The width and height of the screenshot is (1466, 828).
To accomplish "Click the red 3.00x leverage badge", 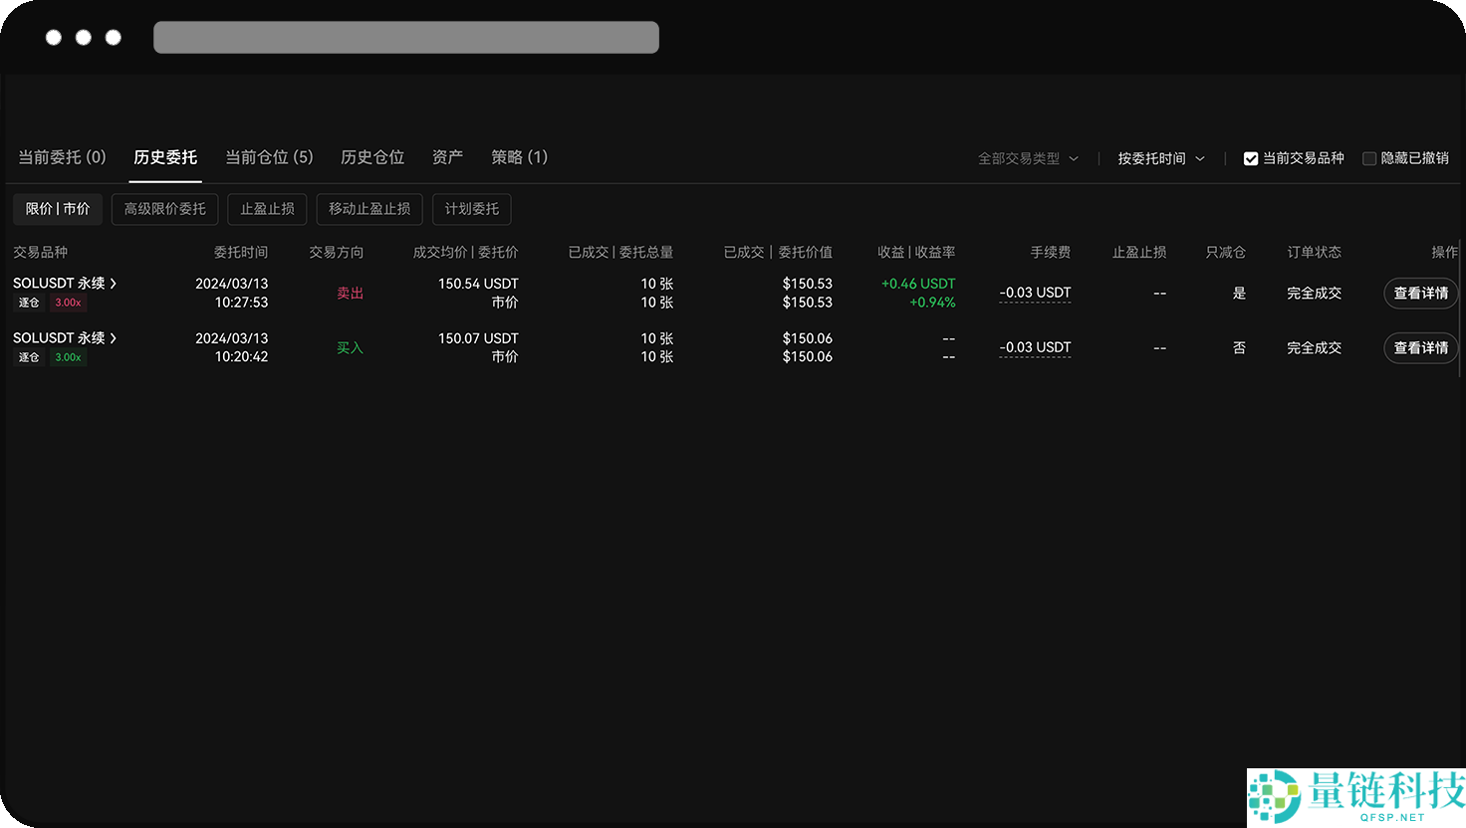I will [x=68, y=302].
